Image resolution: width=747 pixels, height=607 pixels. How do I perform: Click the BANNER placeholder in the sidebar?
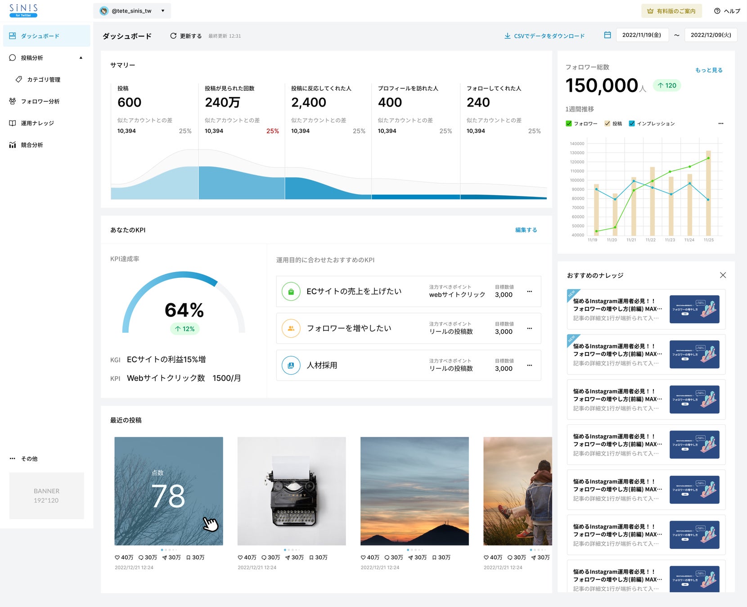pyautogui.click(x=47, y=495)
